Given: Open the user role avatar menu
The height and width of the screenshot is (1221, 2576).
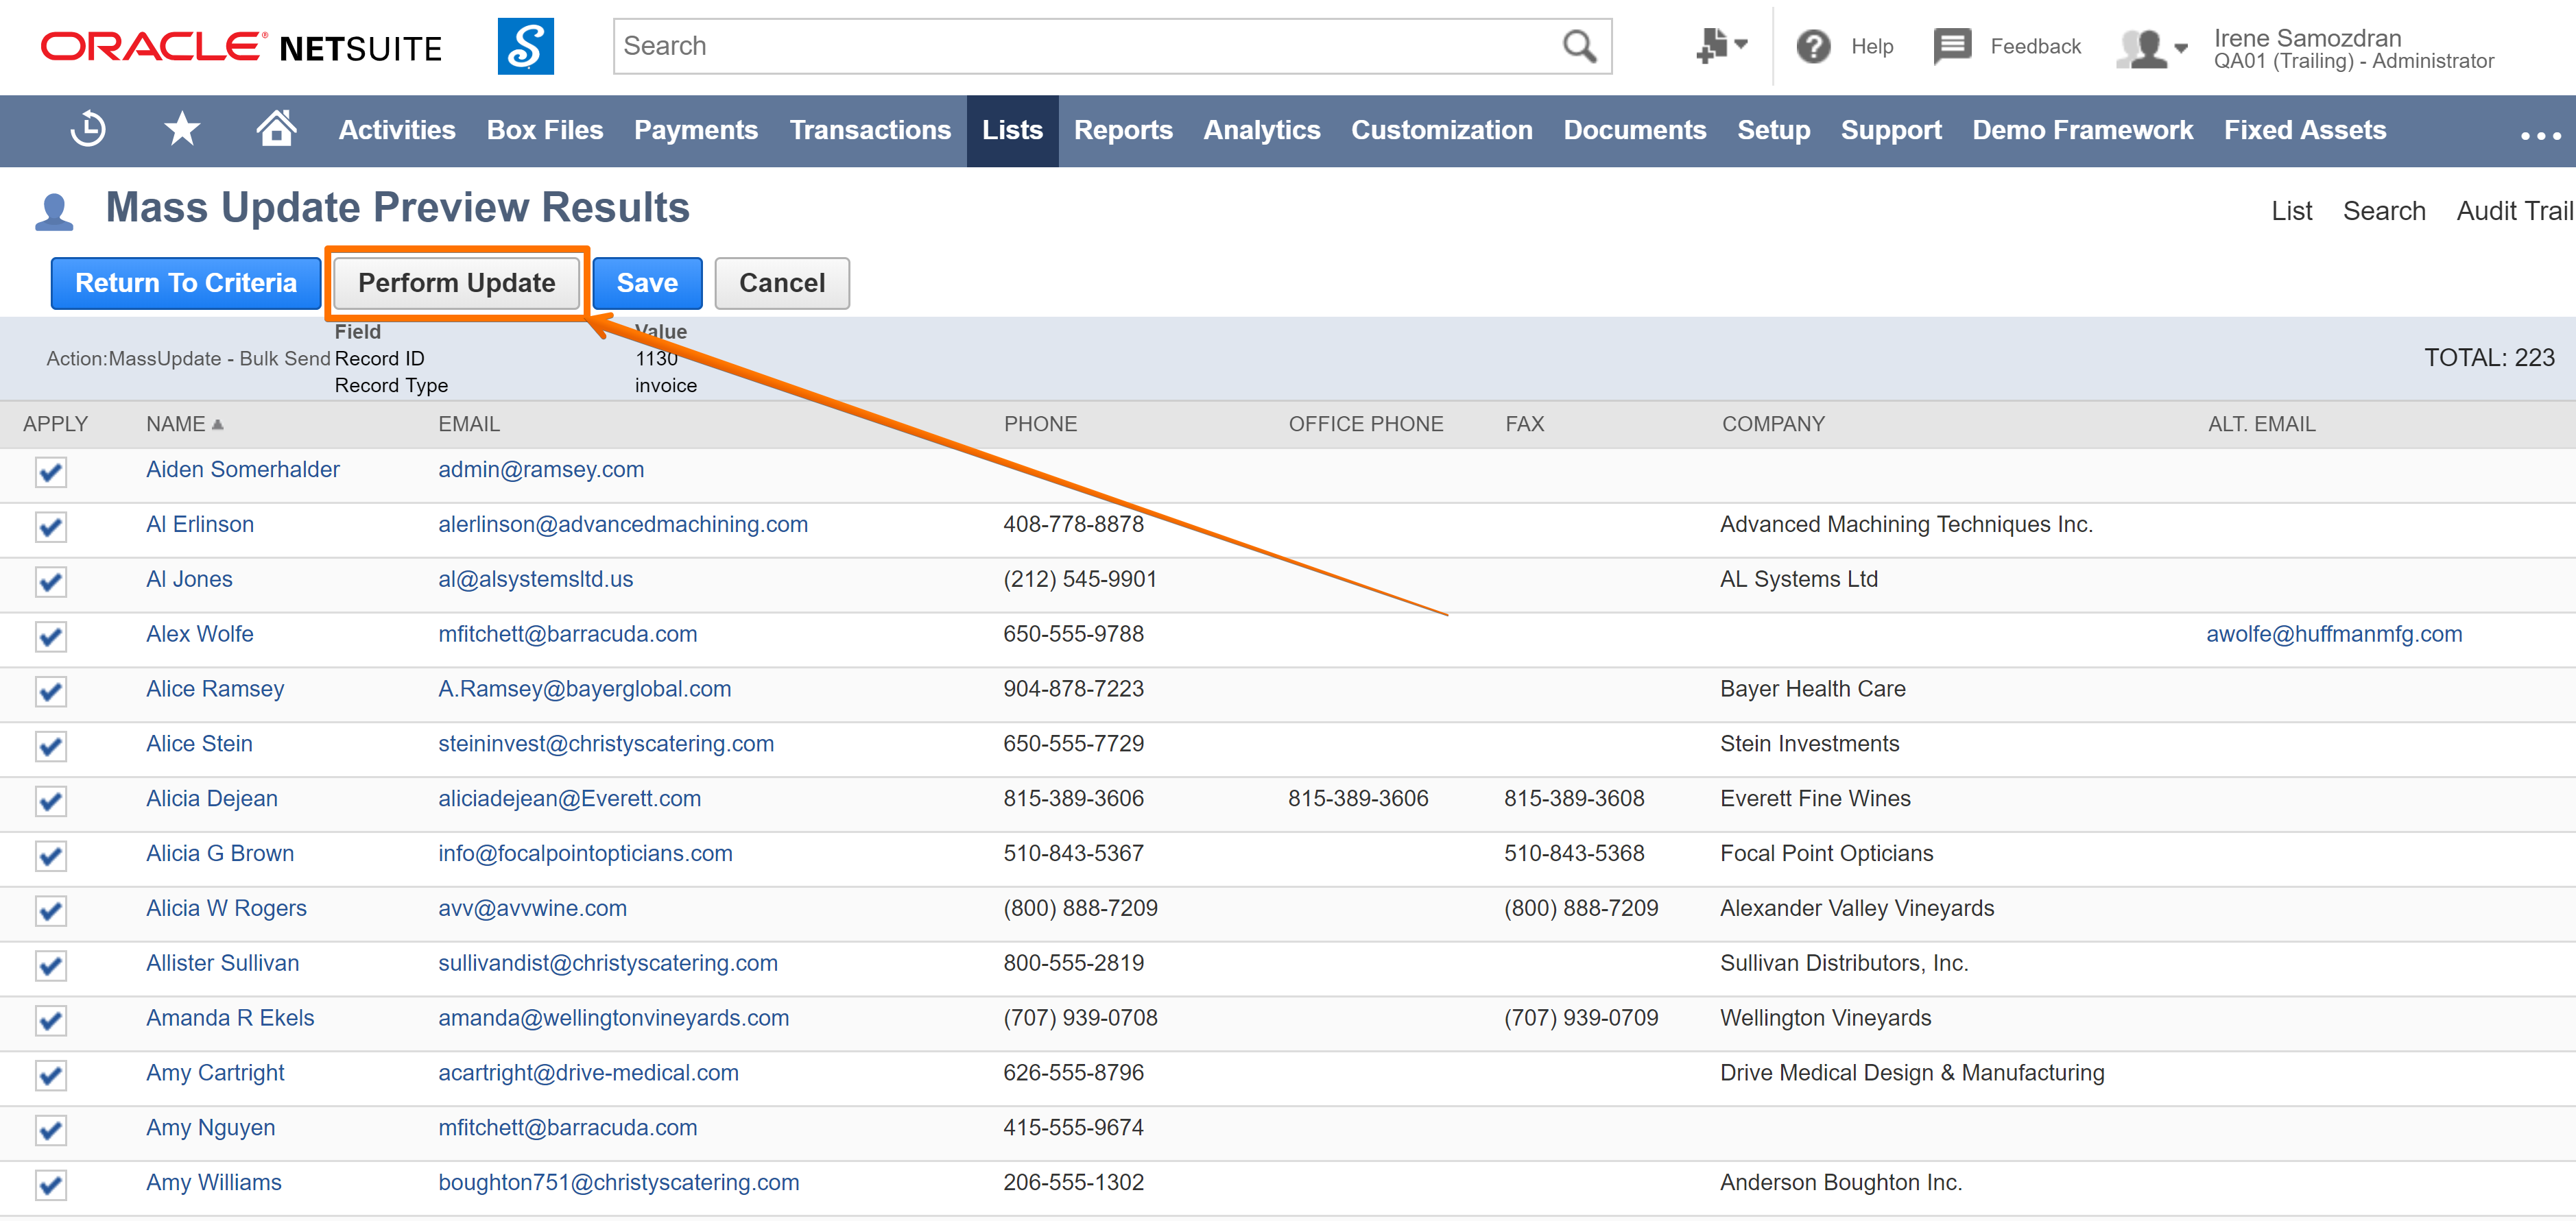Looking at the screenshot, I should click(x=2151, y=47).
